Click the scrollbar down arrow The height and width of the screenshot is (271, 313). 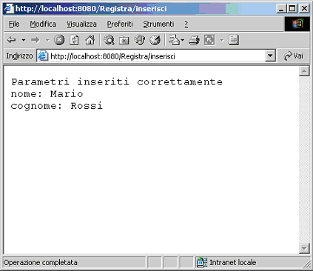304,248
